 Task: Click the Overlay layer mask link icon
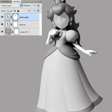point(11,25)
